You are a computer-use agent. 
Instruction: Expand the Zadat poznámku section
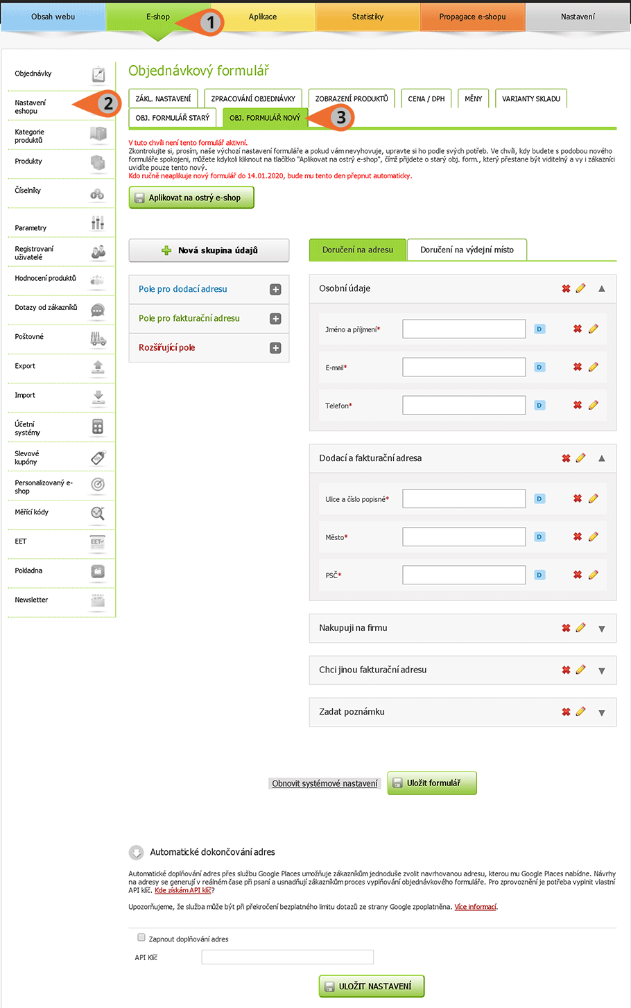coord(602,713)
